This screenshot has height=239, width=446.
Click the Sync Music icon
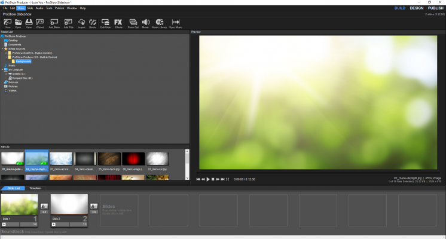point(175,23)
